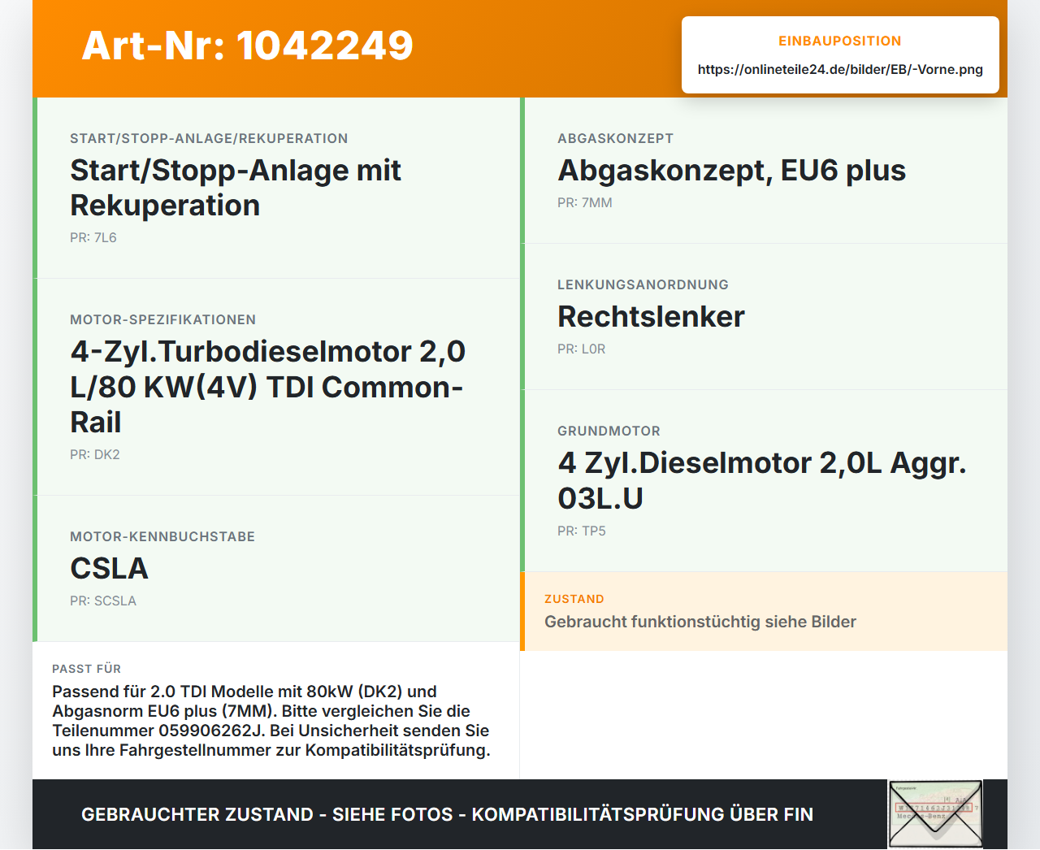Screen dimensions: 1040x850
Task: Click the 'PR: 7MM' code
Action: (585, 203)
